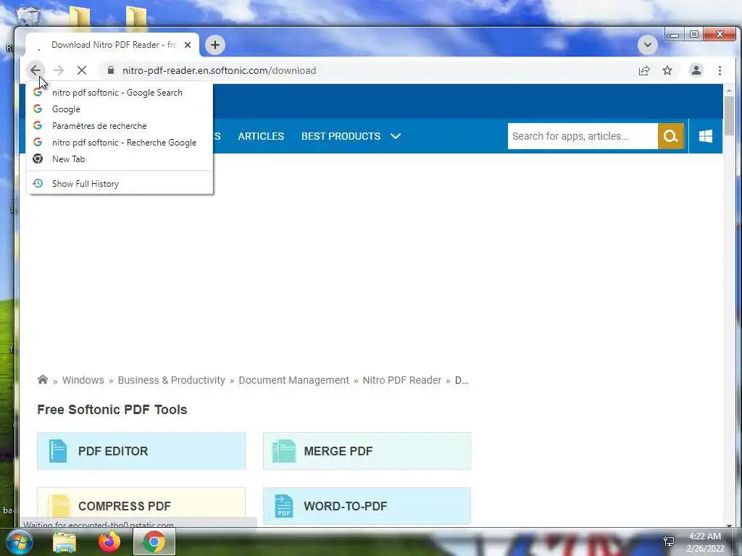The width and height of the screenshot is (742, 556).
Task: Click the share page icon in address bar
Action: [x=643, y=70]
